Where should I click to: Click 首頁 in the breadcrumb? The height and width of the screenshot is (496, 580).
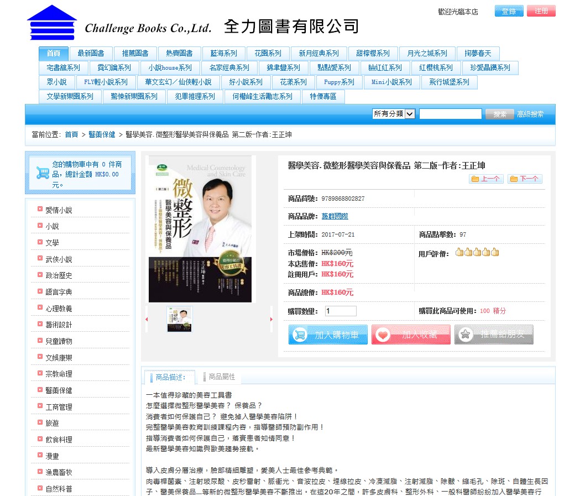tap(71, 134)
